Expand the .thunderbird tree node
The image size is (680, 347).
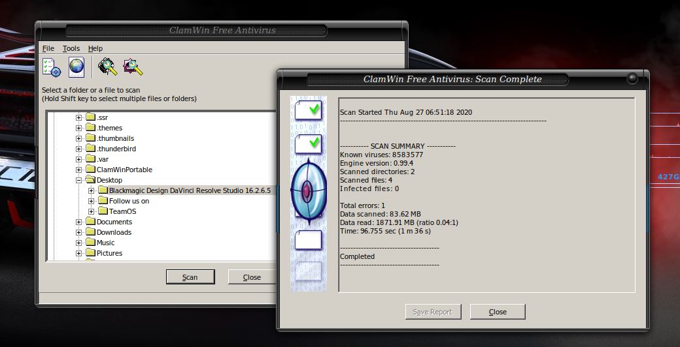pos(78,149)
